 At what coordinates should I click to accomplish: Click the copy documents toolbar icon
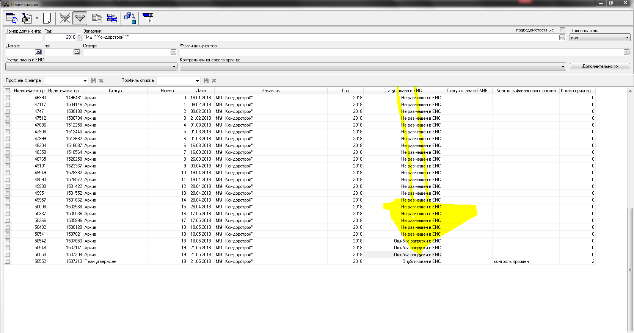97,18
